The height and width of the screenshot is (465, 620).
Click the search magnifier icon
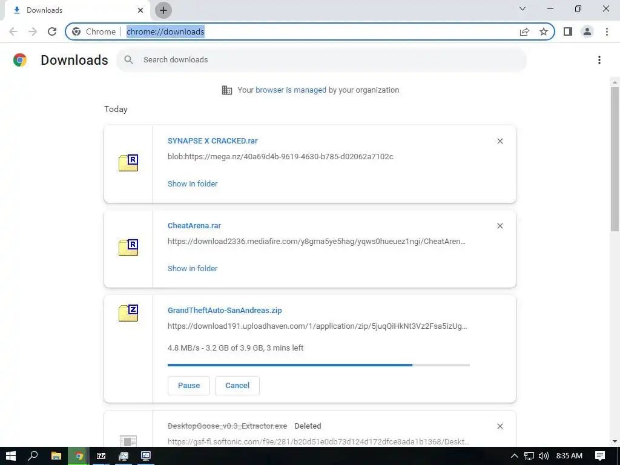pyautogui.click(x=128, y=60)
